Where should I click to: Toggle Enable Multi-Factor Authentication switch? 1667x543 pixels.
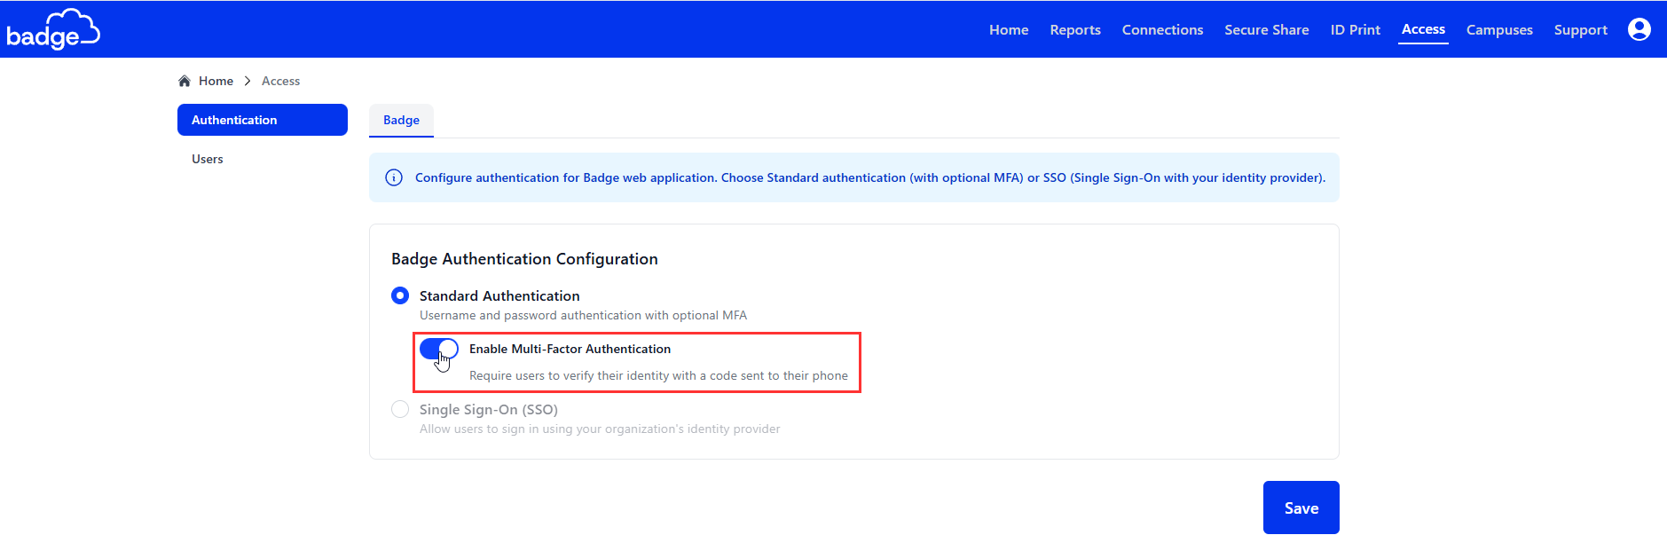click(x=438, y=349)
